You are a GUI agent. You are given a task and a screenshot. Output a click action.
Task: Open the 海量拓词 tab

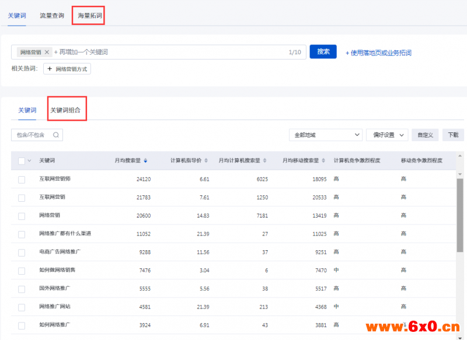click(90, 16)
